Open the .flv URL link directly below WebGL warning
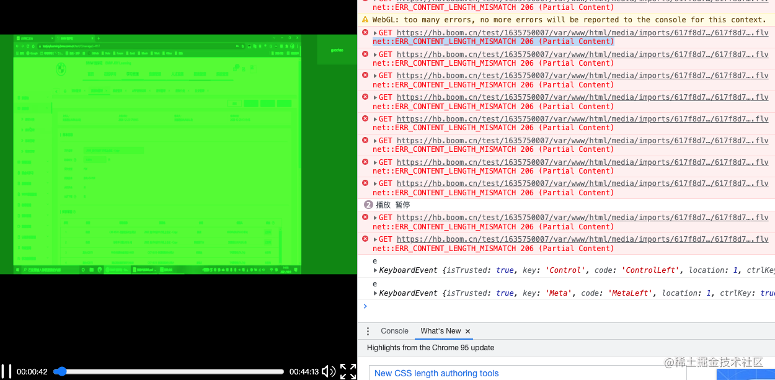Screen dimensions: 775x380 pos(582,33)
